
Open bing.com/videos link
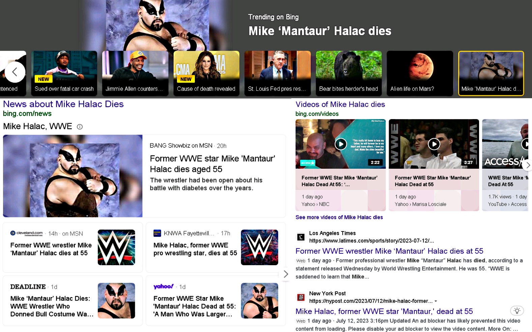pos(317,114)
